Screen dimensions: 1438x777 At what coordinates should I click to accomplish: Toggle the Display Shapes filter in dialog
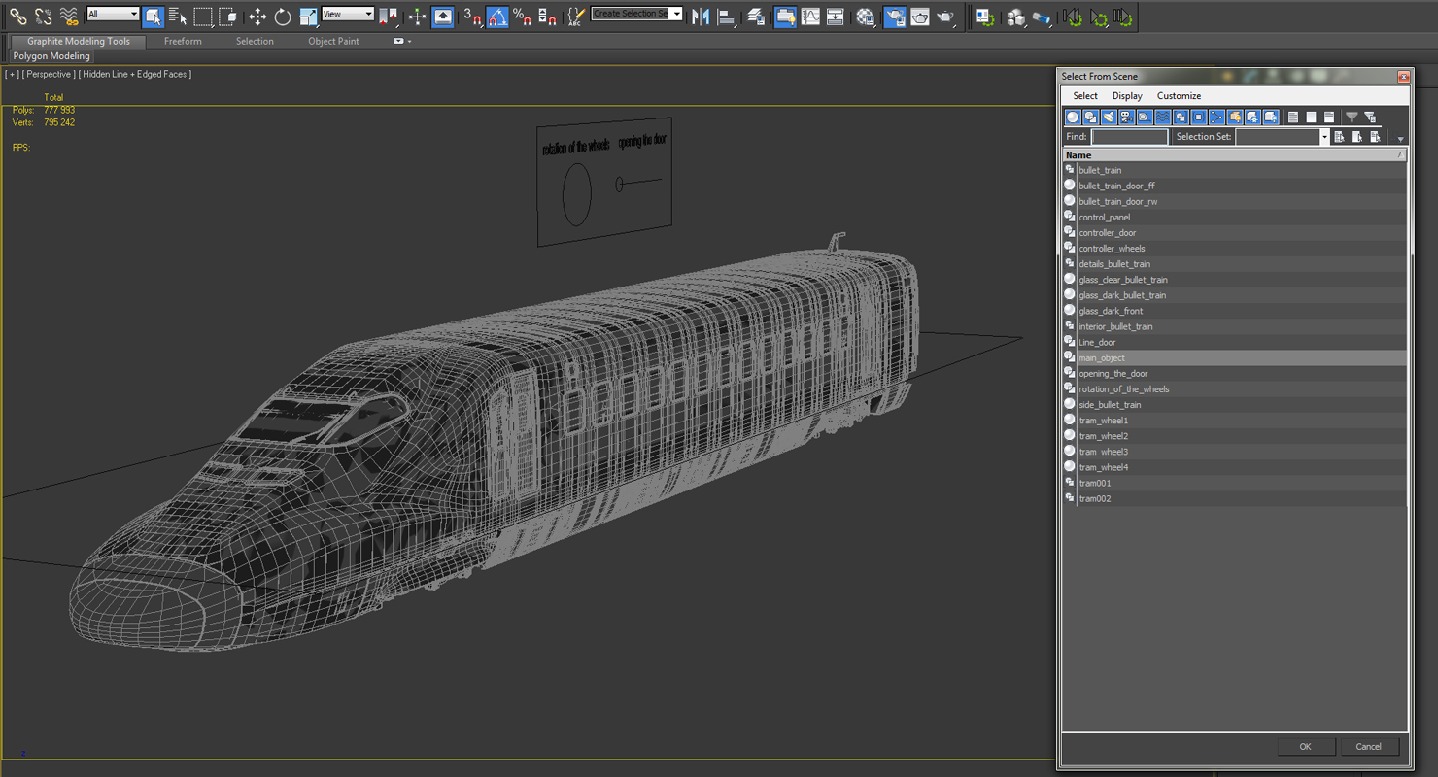tap(1091, 118)
